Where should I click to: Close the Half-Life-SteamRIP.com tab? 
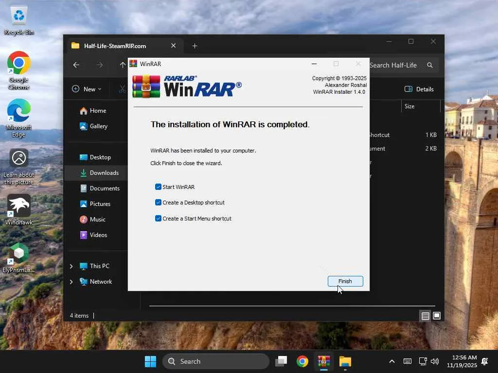coord(174,46)
